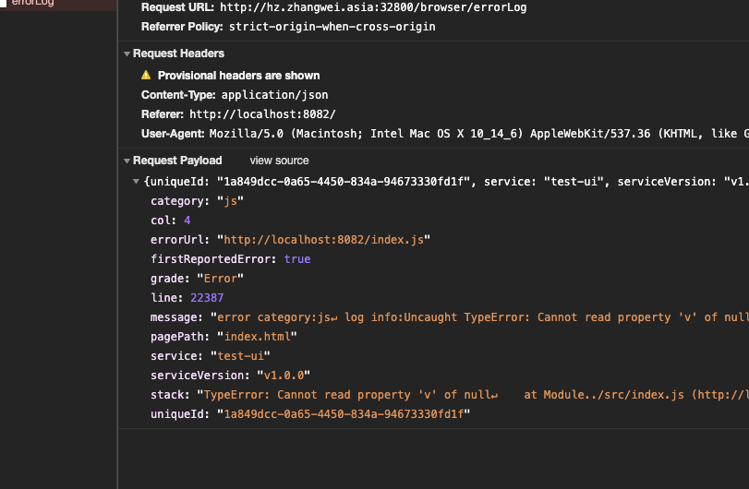Collapse the Request Headers section
Screen dimensions: 749x489
pyautogui.click(x=127, y=54)
